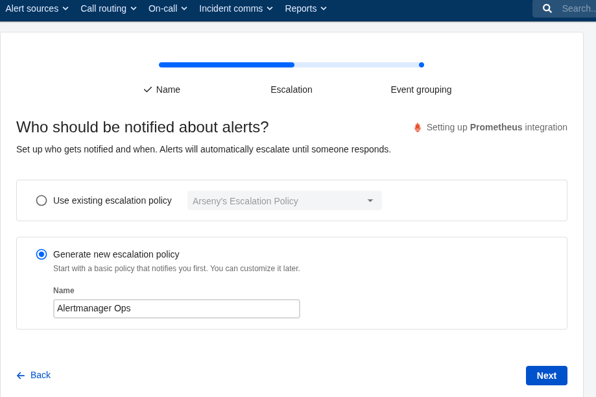Click the escalation policy Name field

[x=176, y=309]
